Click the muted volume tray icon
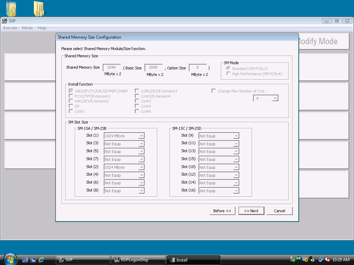This screenshot has height=265, width=354. [x=327, y=259]
